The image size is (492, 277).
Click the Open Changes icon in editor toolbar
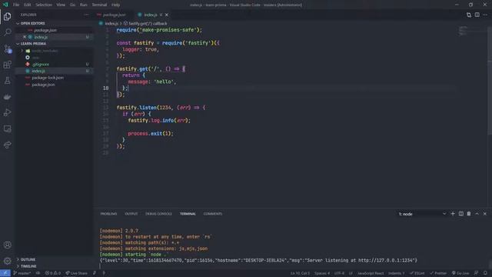[469, 15]
